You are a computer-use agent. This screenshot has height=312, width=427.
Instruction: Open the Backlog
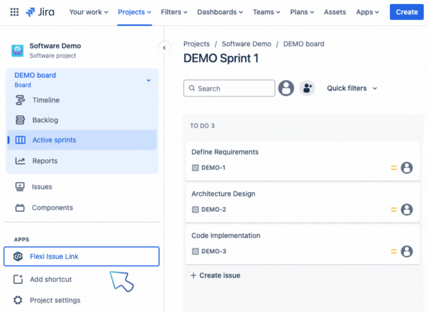point(44,120)
